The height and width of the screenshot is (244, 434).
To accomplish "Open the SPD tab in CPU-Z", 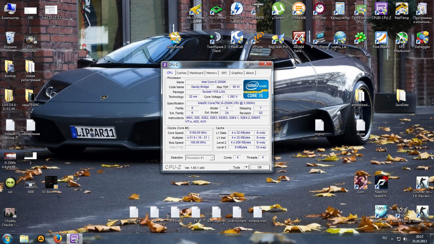I will 224,73.
